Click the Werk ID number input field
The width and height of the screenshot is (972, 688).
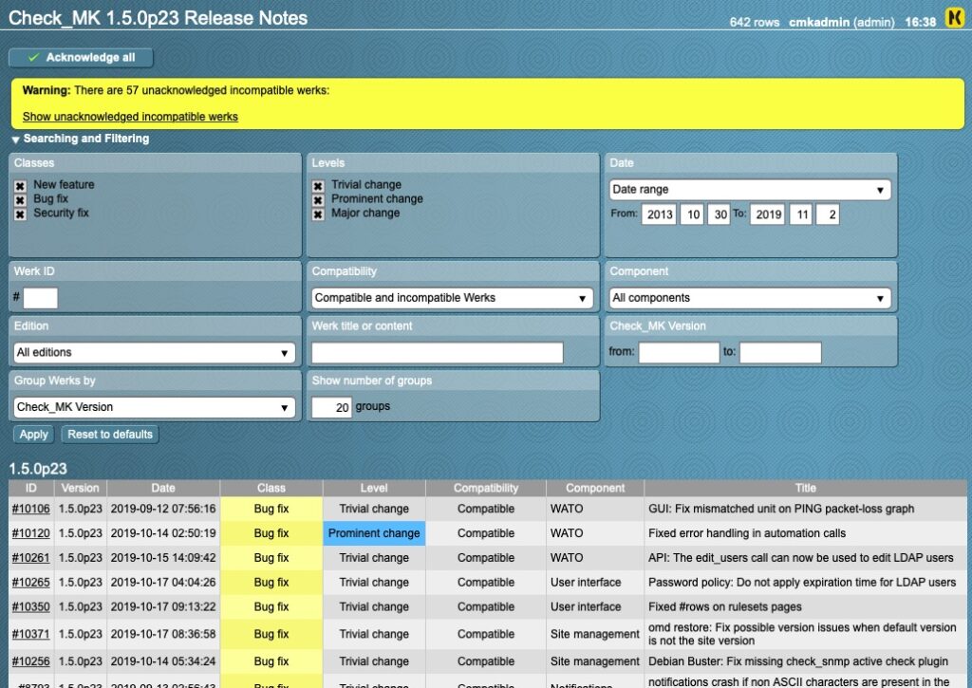coord(40,298)
